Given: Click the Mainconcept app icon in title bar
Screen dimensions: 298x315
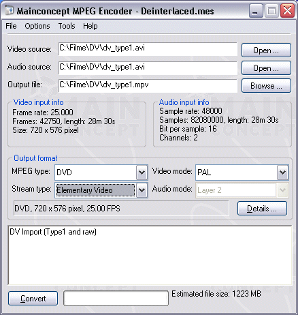Looking at the screenshot, I should point(9,10).
